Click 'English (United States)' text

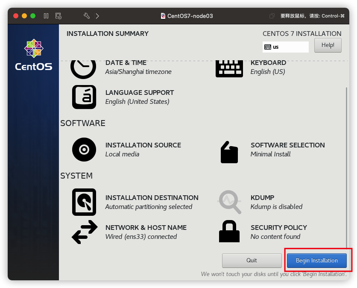point(137,102)
